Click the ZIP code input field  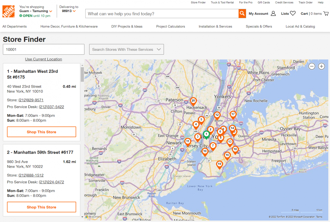43,49
